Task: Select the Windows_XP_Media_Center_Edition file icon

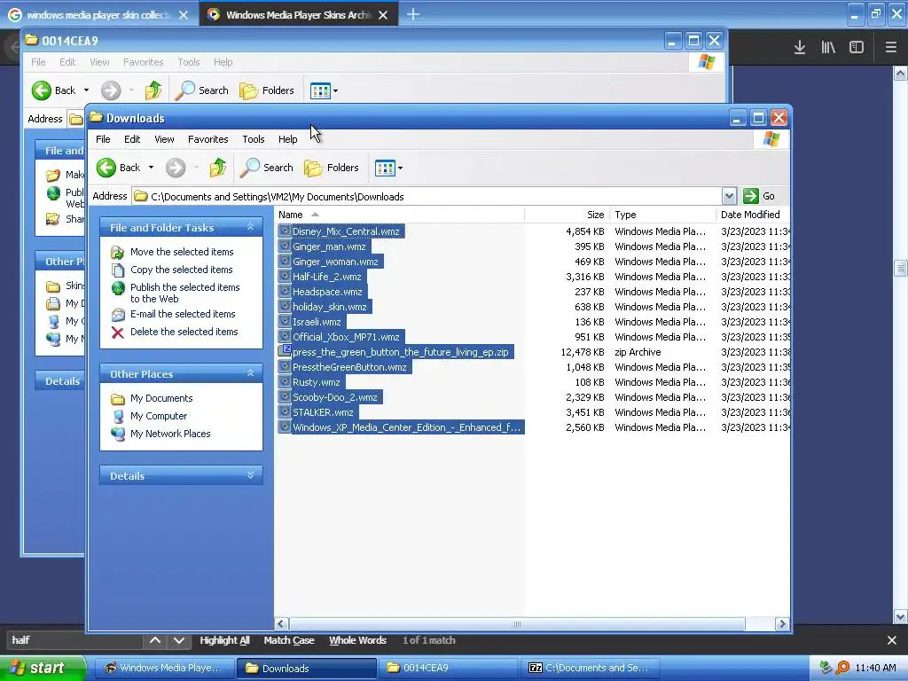Action: click(285, 427)
